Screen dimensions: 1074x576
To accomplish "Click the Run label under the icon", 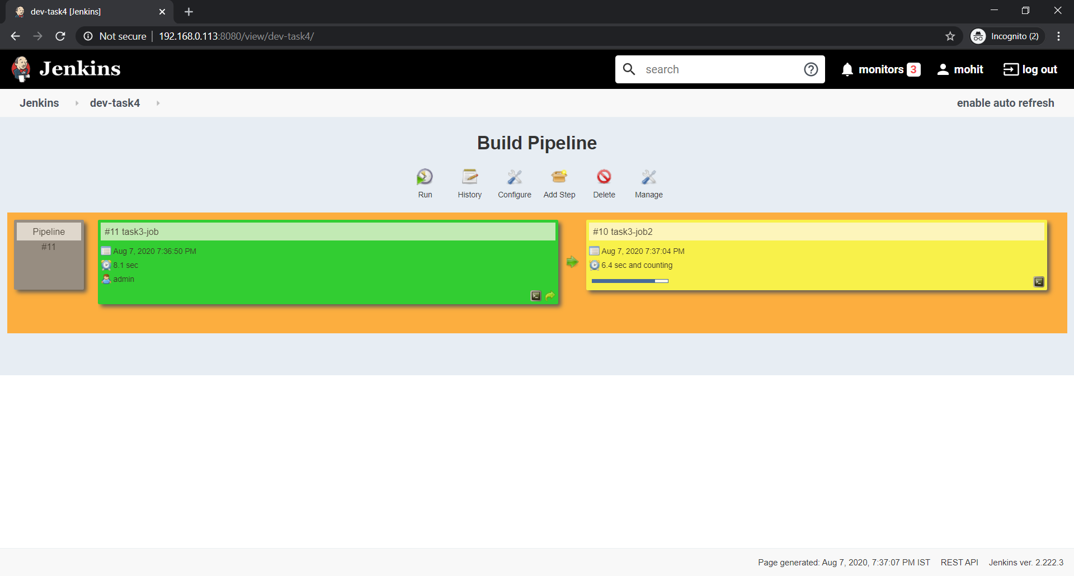I will click(425, 195).
